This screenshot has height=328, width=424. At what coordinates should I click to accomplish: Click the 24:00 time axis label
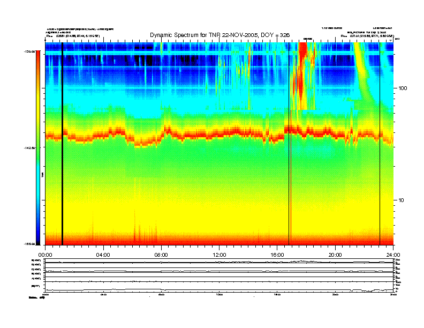pyautogui.click(x=393, y=255)
